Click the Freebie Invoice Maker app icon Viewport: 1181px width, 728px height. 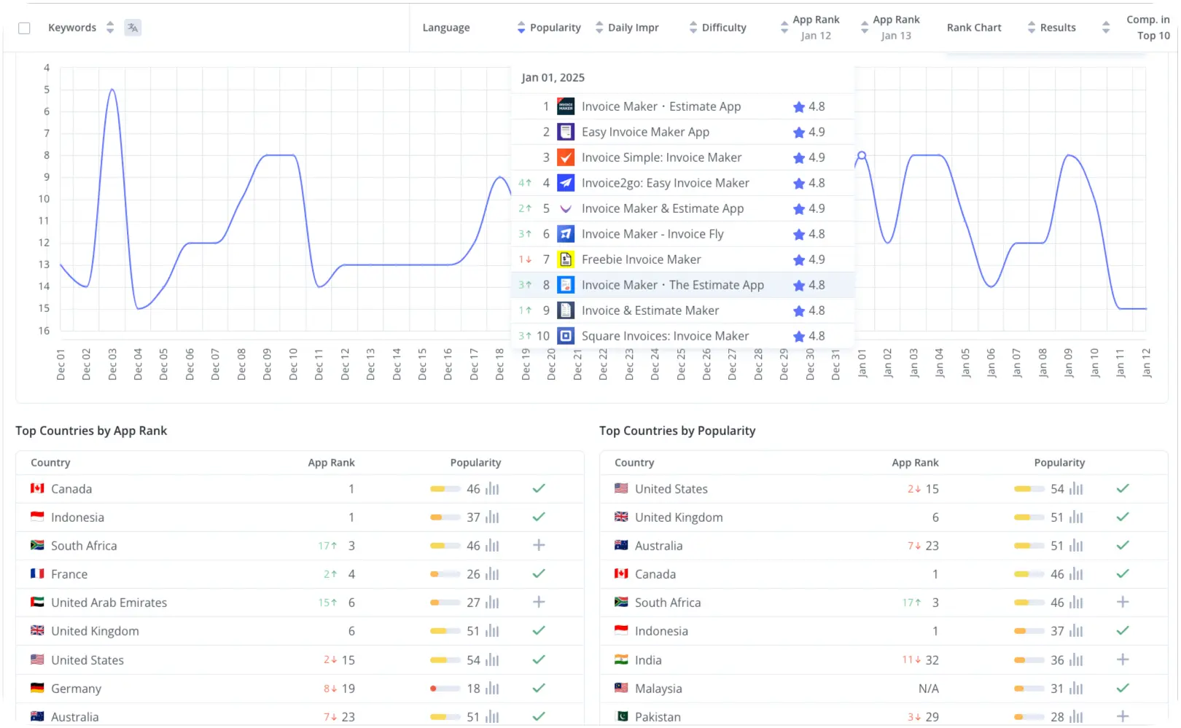click(x=566, y=259)
